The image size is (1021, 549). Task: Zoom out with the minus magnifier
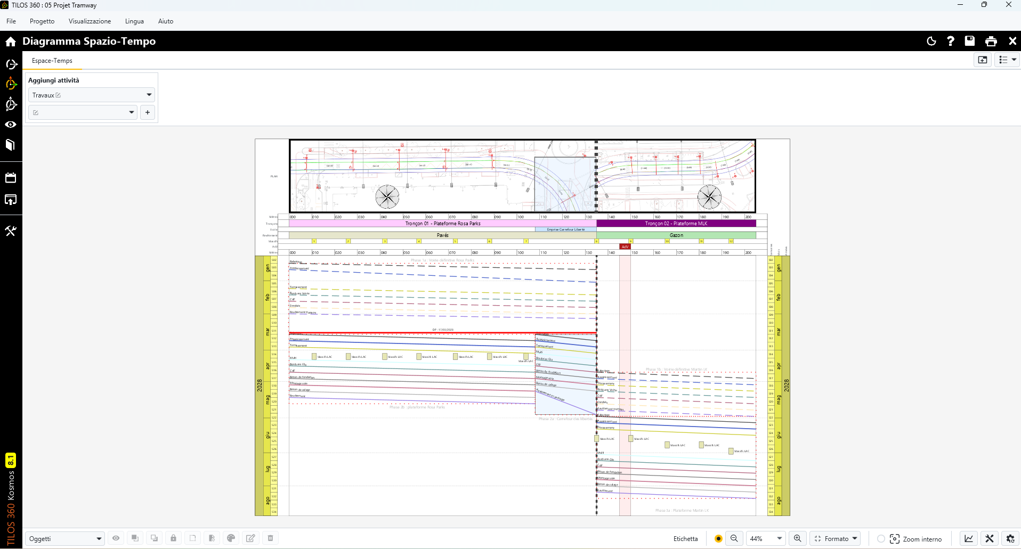(x=734, y=538)
